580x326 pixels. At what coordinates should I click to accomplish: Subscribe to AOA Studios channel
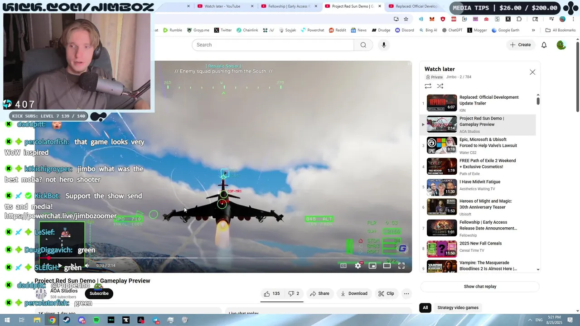coord(99,293)
